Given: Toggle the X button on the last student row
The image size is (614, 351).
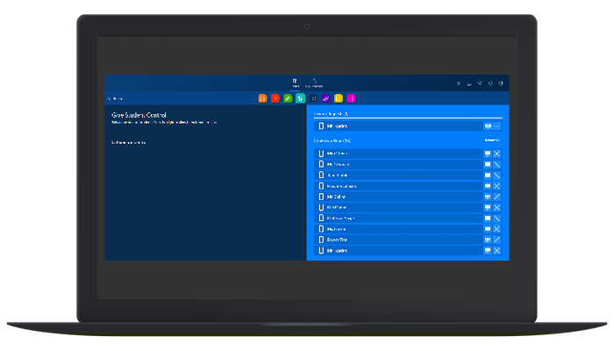Looking at the screenshot, I should pyautogui.click(x=497, y=250).
